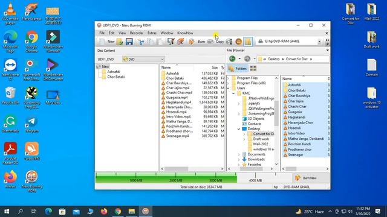The width and height of the screenshot is (387, 217).
Task: Open the Recorder menu
Action: [137, 33]
